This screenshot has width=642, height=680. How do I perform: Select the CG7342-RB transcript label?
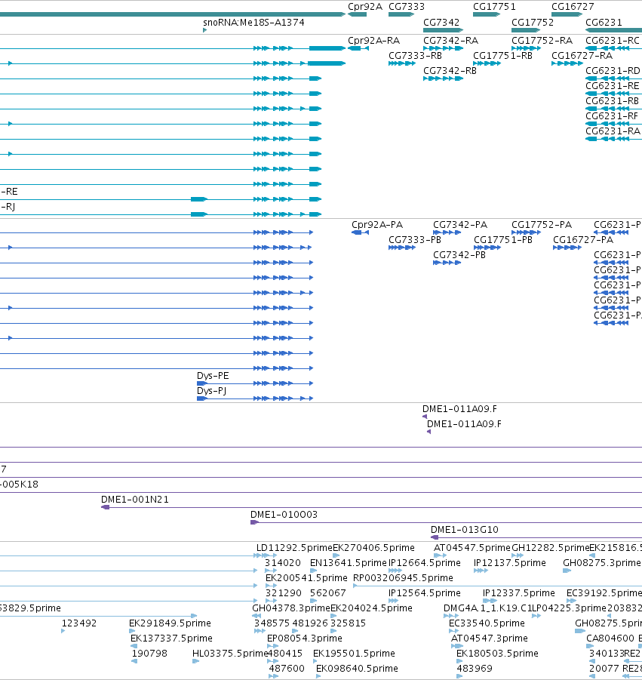pyautogui.click(x=450, y=71)
